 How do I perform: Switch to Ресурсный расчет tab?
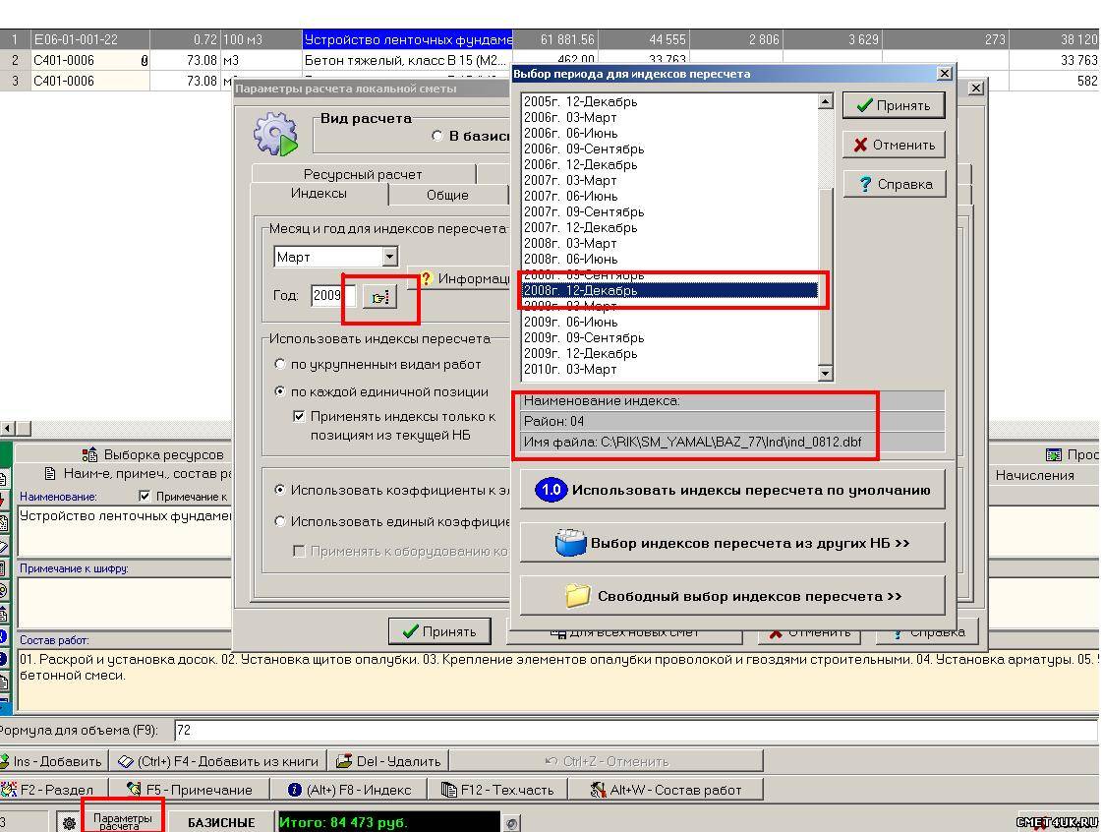[x=363, y=174]
